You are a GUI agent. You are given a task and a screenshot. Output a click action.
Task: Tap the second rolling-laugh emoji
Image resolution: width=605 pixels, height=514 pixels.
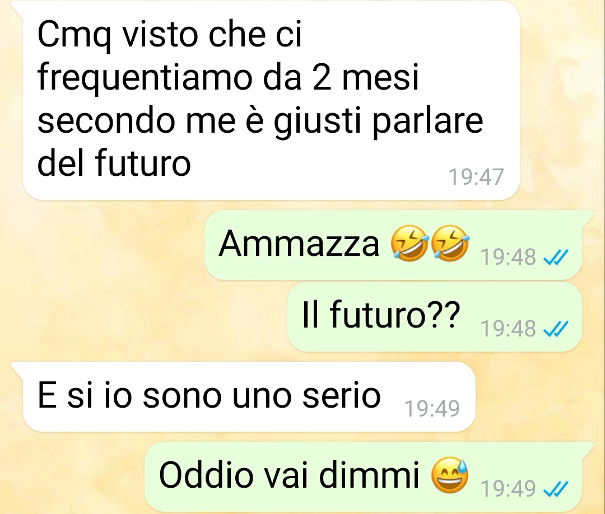pyautogui.click(x=450, y=244)
